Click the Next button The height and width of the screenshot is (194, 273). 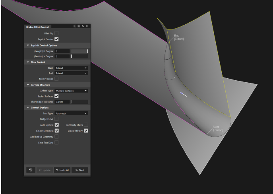click(80, 170)
